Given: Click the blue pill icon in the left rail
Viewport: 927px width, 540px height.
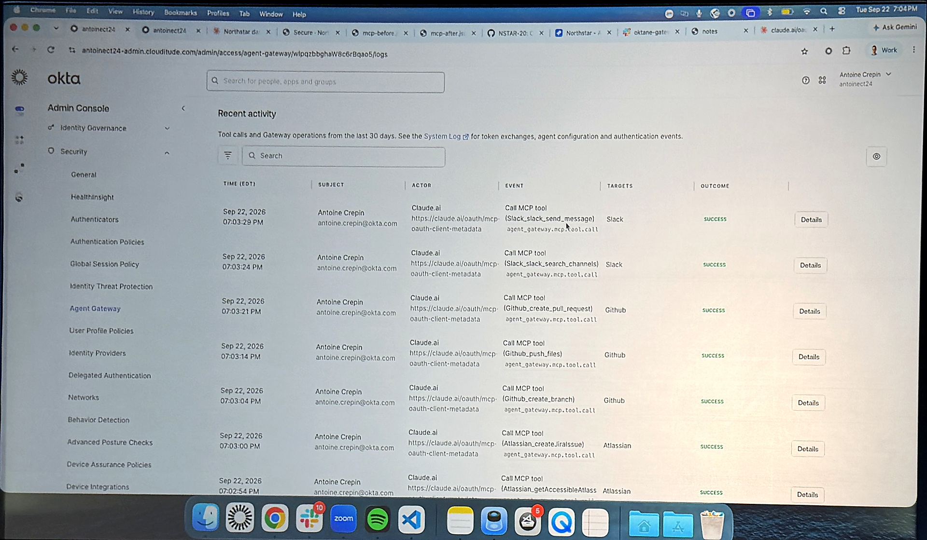Looking at the screenshot, I should coord(20,109).
